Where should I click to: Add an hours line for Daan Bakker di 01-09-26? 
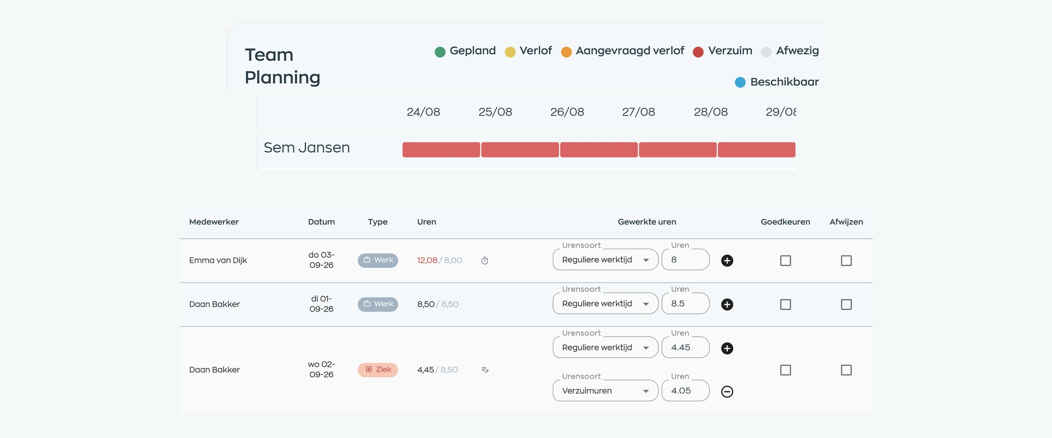[x=727, y=304]
